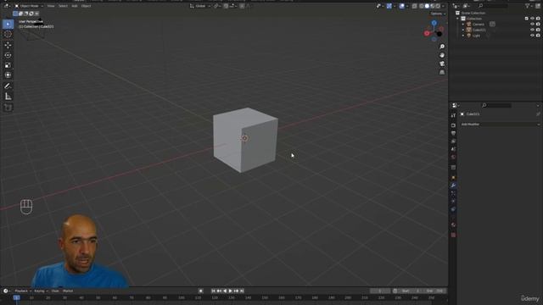Open the Output properties tab
The image size is (543, 305).
click(x=453, y=133)
